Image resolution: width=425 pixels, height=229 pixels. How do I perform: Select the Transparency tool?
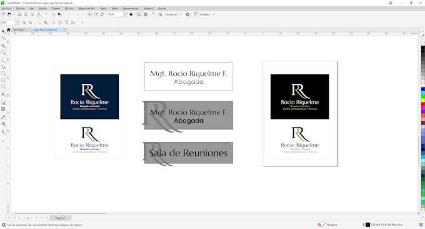click(3, 109)
